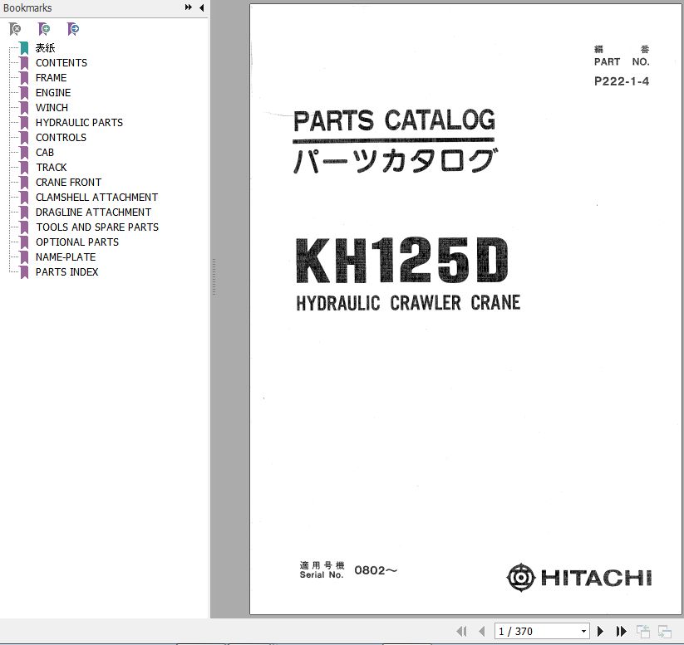Go to the previous page button
The image size is (684, 645).
click(482, 631)
